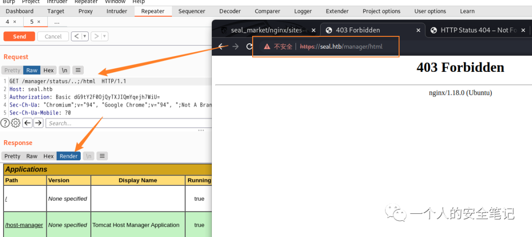Click the /host-manager application link
Screen dimensions: 532x237
[24, 225]
